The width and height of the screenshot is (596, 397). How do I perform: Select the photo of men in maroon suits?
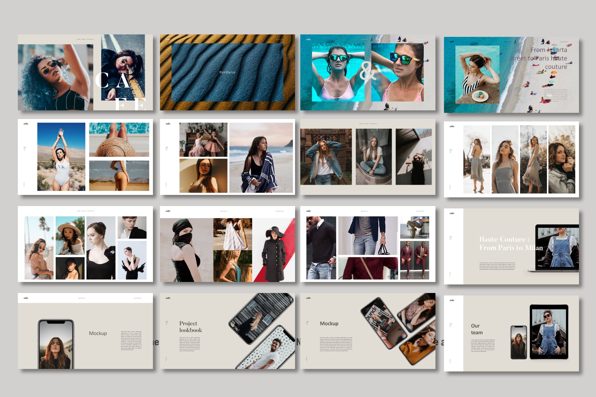click(414, 260)
